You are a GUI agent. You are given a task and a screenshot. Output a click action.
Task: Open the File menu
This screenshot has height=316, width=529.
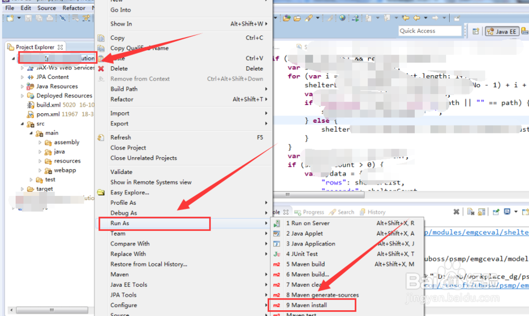(x=10, y=8)
